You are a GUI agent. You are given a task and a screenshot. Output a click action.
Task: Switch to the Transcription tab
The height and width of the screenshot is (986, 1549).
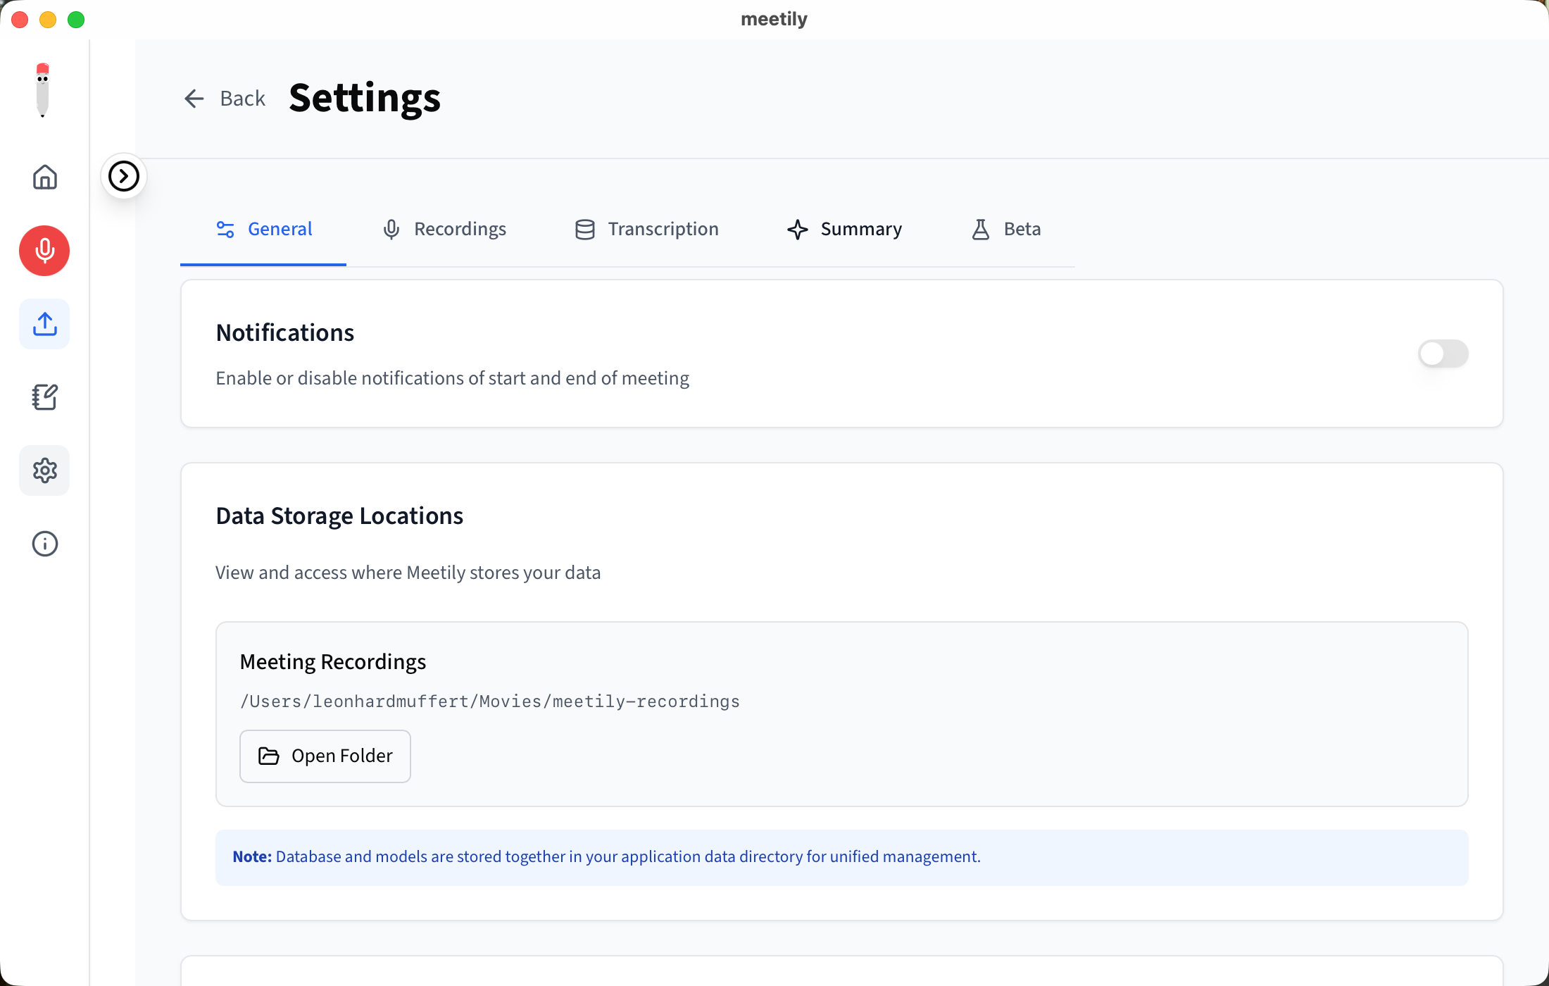(646, 229)
